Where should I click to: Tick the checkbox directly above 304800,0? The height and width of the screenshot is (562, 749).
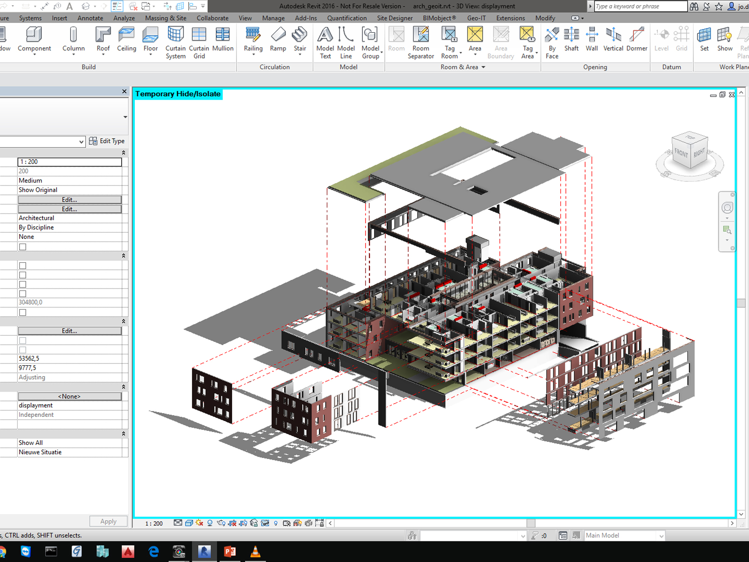[22, 294]
